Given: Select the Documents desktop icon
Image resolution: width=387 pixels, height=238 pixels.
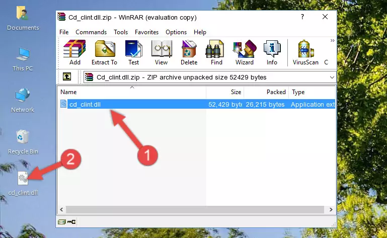Looking at the screenshot, I should coord(23,18).
